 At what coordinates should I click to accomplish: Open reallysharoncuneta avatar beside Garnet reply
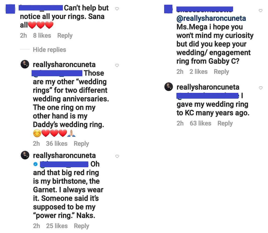click(25, 155)
